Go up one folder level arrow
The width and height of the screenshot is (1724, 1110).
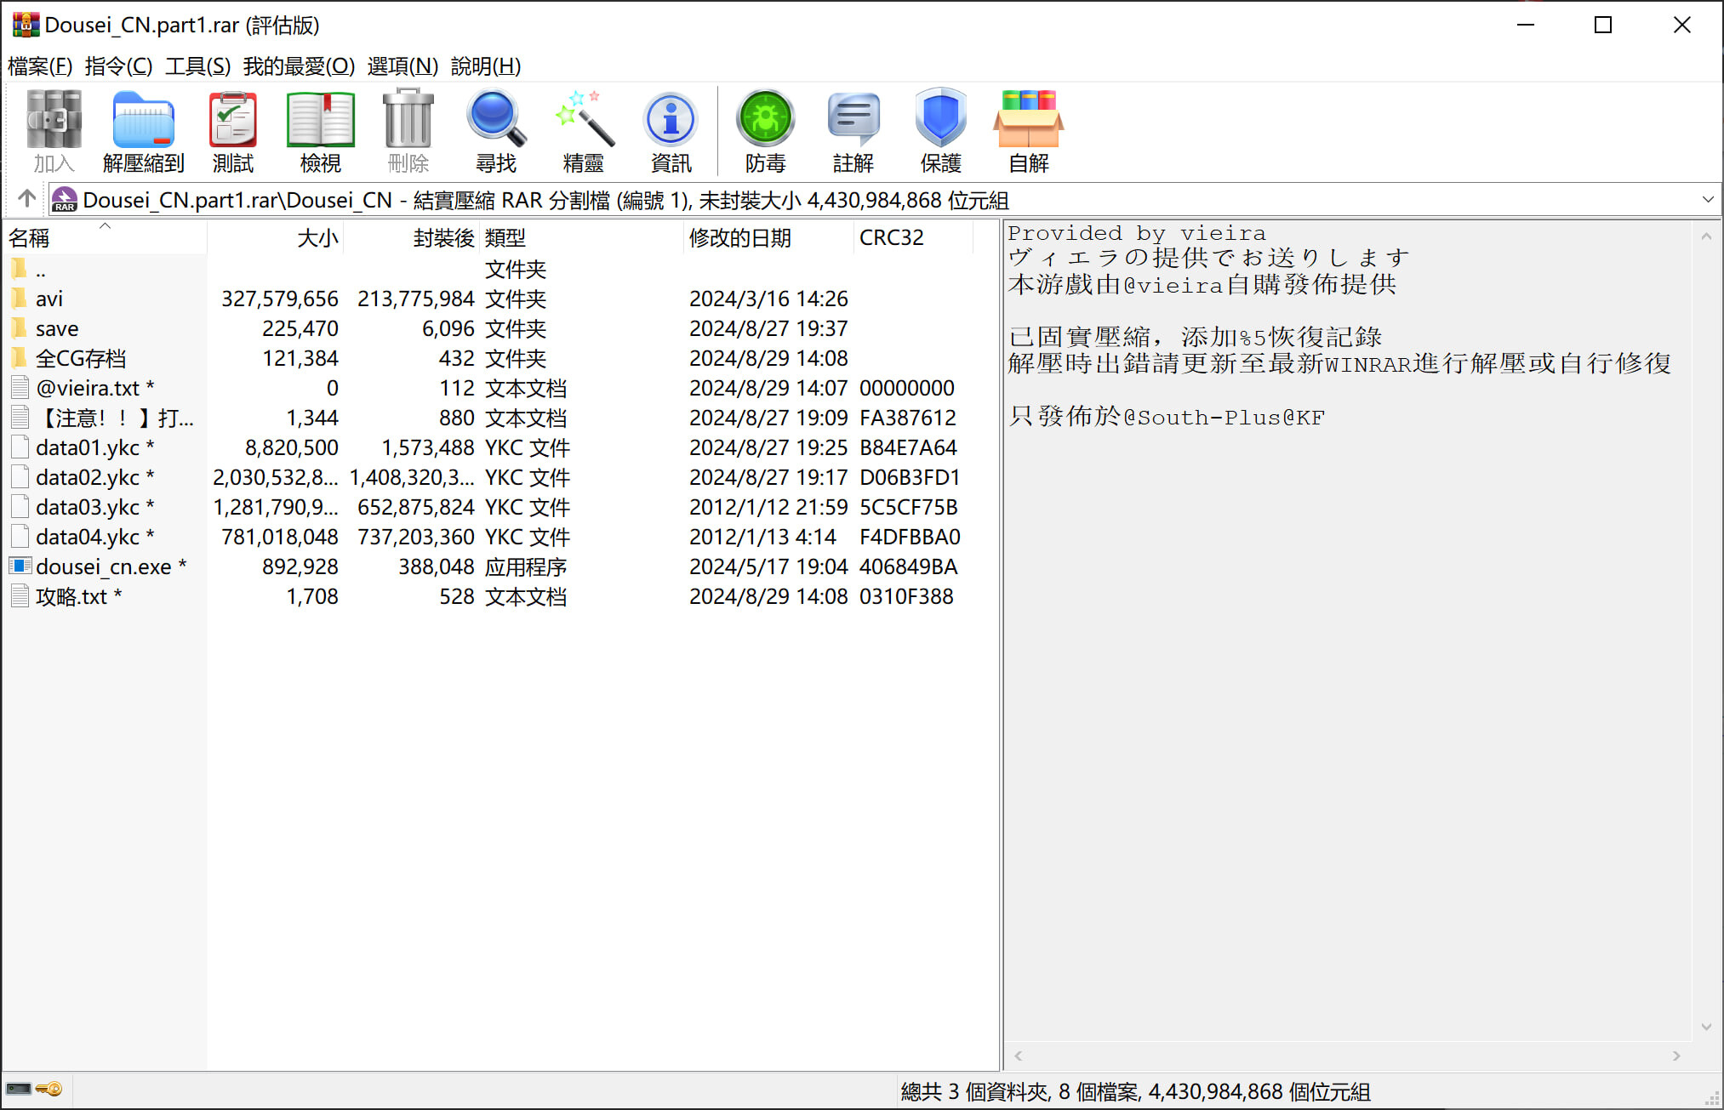pos(26,199)
